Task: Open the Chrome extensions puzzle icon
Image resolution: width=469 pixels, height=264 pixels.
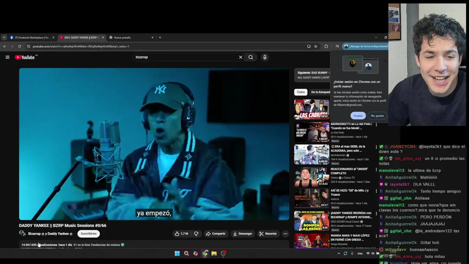Action: (326, 46)
